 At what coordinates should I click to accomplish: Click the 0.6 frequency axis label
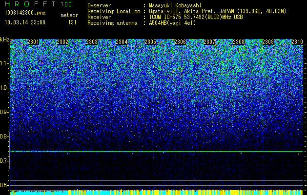point(4,185)
